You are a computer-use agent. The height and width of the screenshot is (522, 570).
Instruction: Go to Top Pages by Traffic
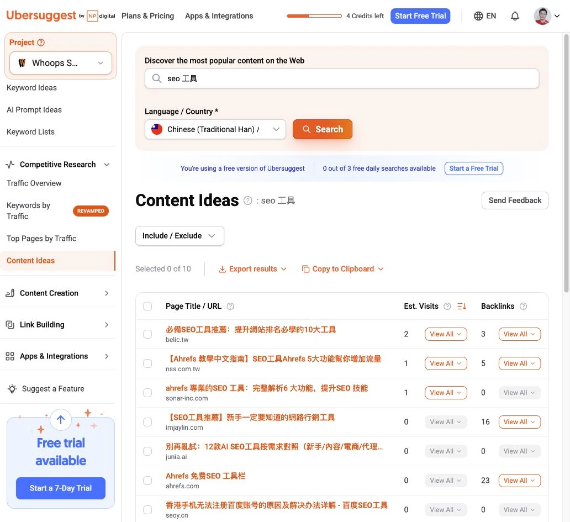coord(41,239)
